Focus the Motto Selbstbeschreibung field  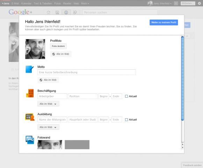tap(87, 72)
